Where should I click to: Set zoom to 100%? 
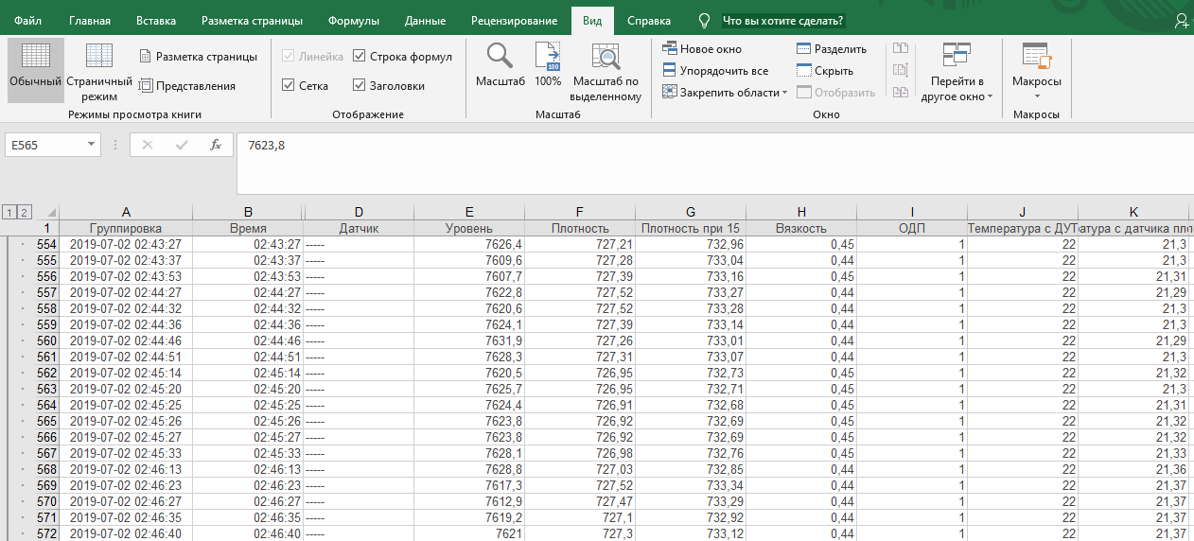coord(548,67)
